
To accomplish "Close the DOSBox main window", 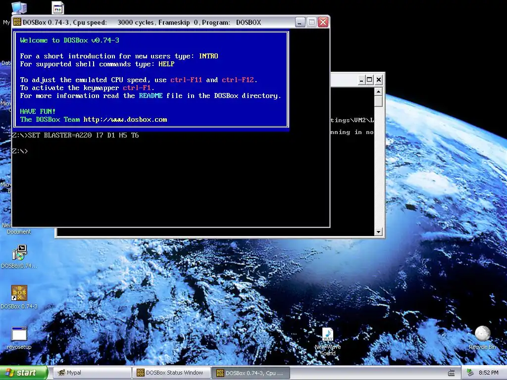I will tap(323, 22).
